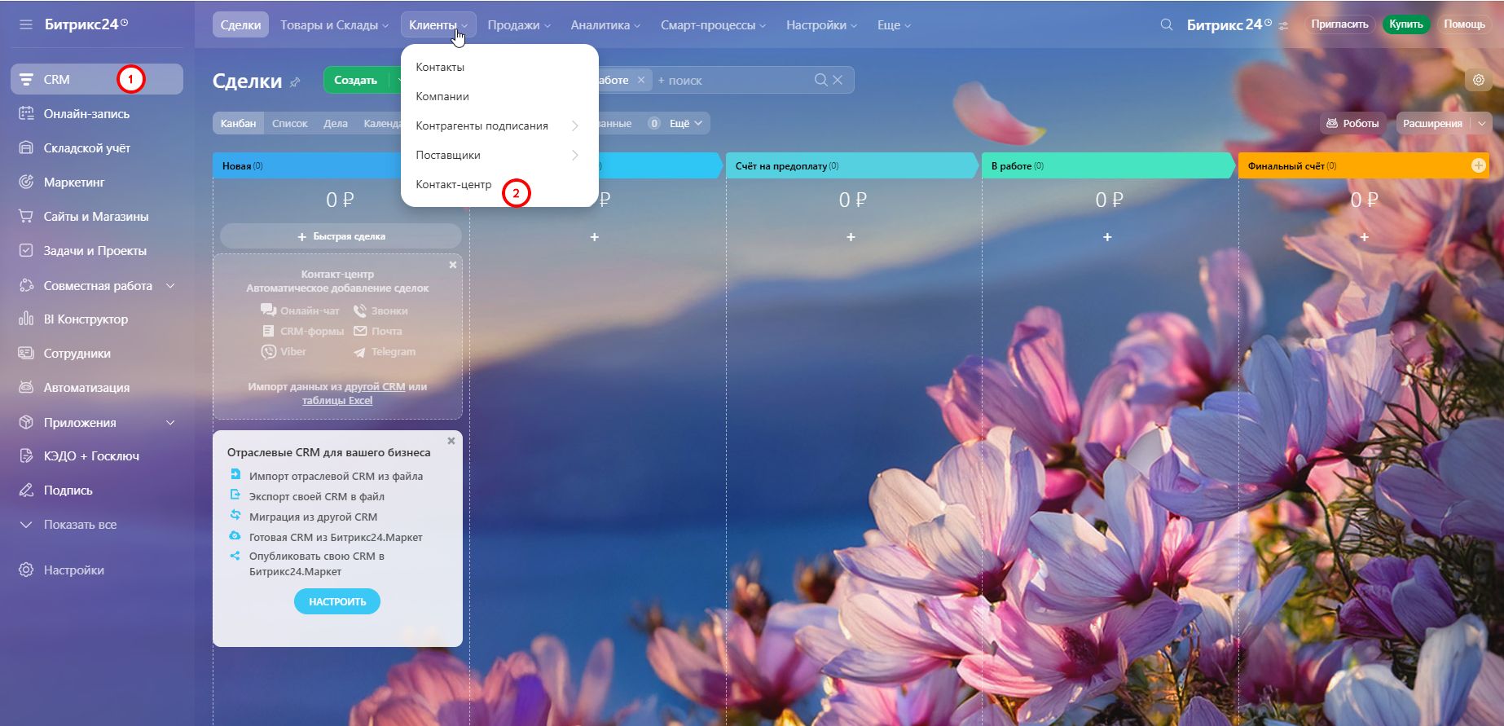Switch to the Список view tab
This screenshot has height=726, width=1504.
(289, 124)
